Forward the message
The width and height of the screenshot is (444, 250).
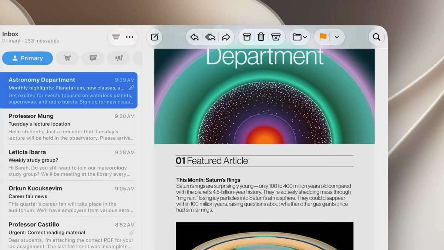click(226, 37)
